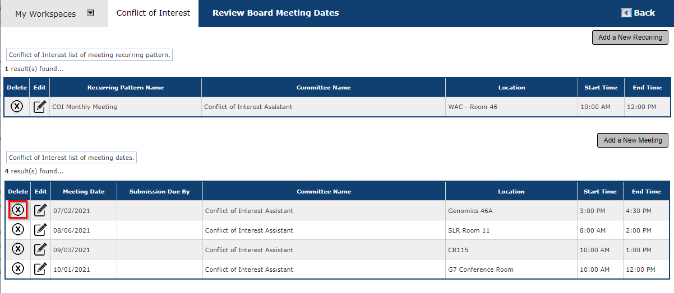
Task: Edit the 07/02/2021 meeting entry
Action: (40, 210)
